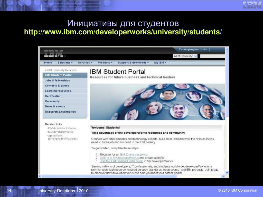This screenshot has width=263, height=197.
Task: Click the Related links heading
Action: click(x=53, y=124)
